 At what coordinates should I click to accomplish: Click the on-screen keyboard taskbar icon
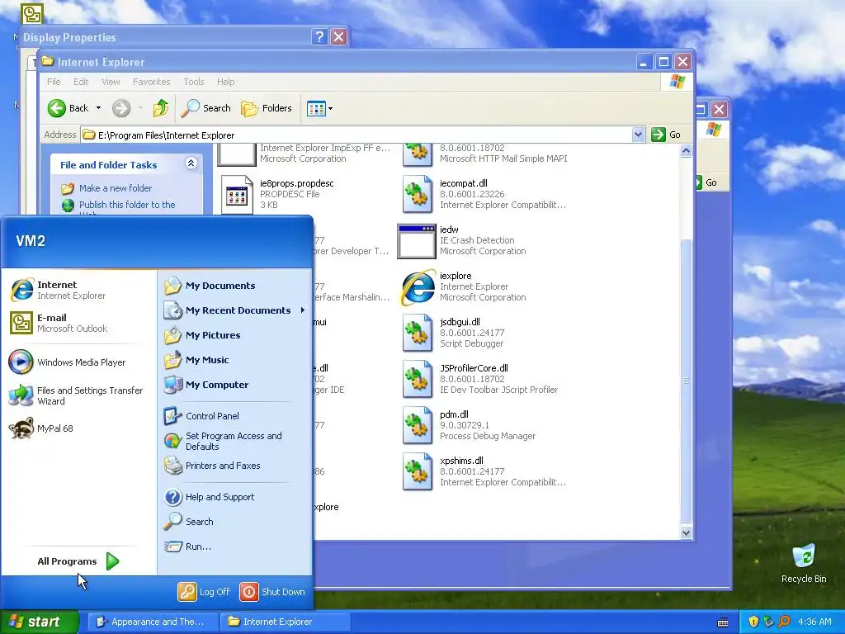tap(723, 622)
